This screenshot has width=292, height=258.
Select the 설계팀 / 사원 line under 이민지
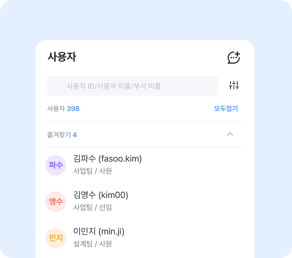(x=93, y=243)
